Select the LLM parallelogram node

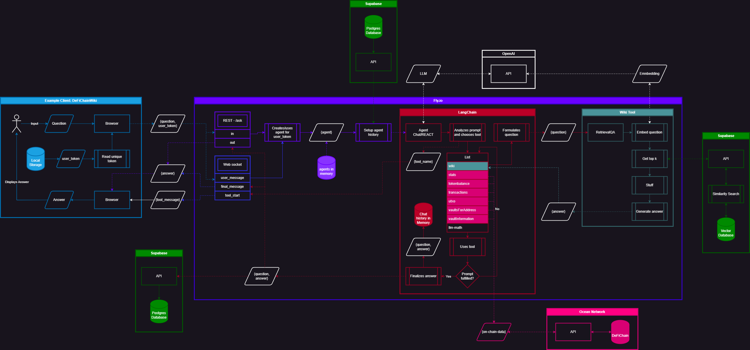[423, 74]
